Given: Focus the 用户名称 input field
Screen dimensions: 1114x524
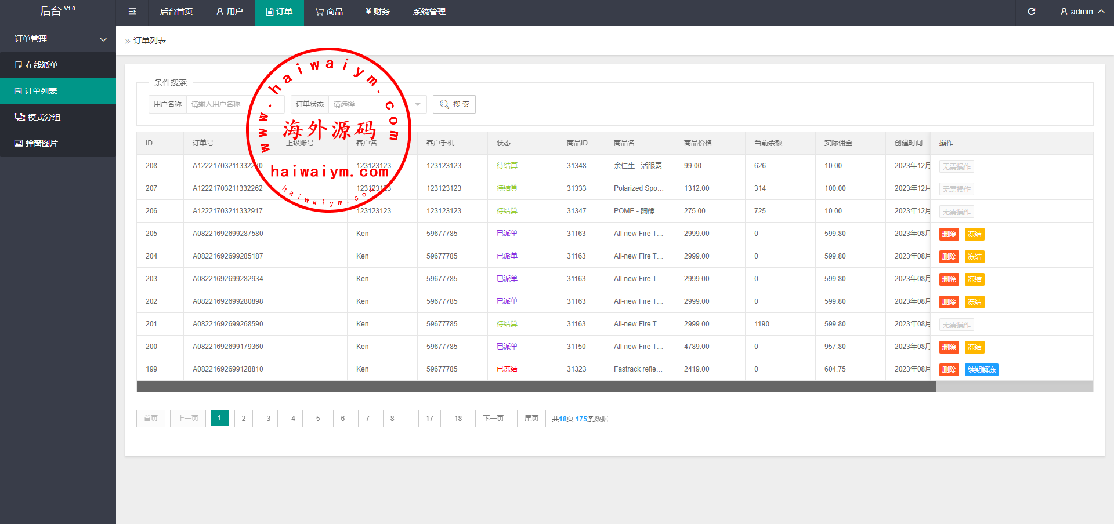Looking at the screenshot, I should 235,104.
